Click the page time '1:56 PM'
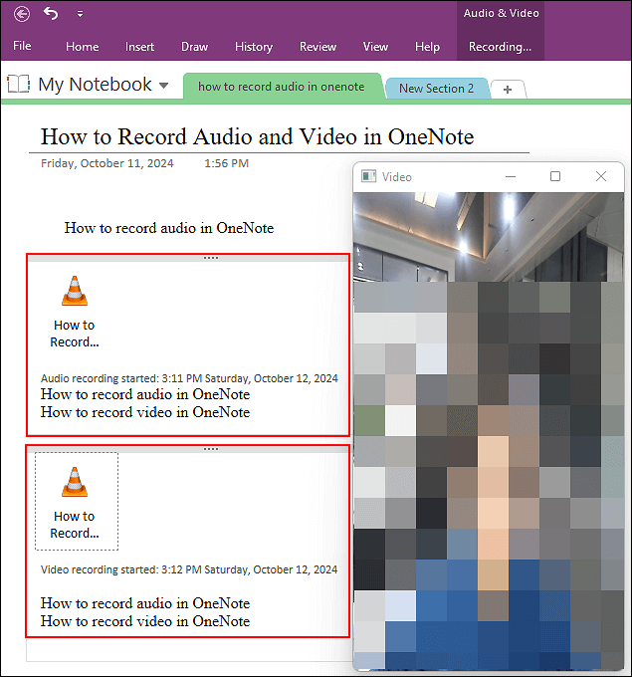Image resolution: width=632 pixels, height=677 pixels. [x=227, y=163]
